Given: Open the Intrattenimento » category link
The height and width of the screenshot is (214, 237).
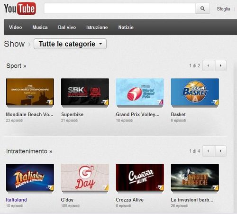Looking at the screenshot, I should pos(29,151).
